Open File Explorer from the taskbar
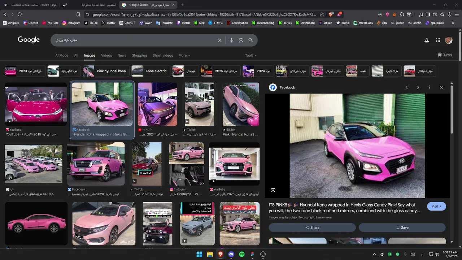 (x=210, y=254)
